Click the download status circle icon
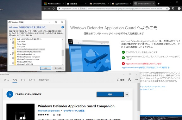Image resolution: width=182 pixels, height=120 pixels. [x=10, y=94]
